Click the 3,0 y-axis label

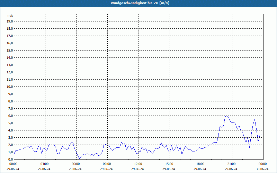click(11, 137)
